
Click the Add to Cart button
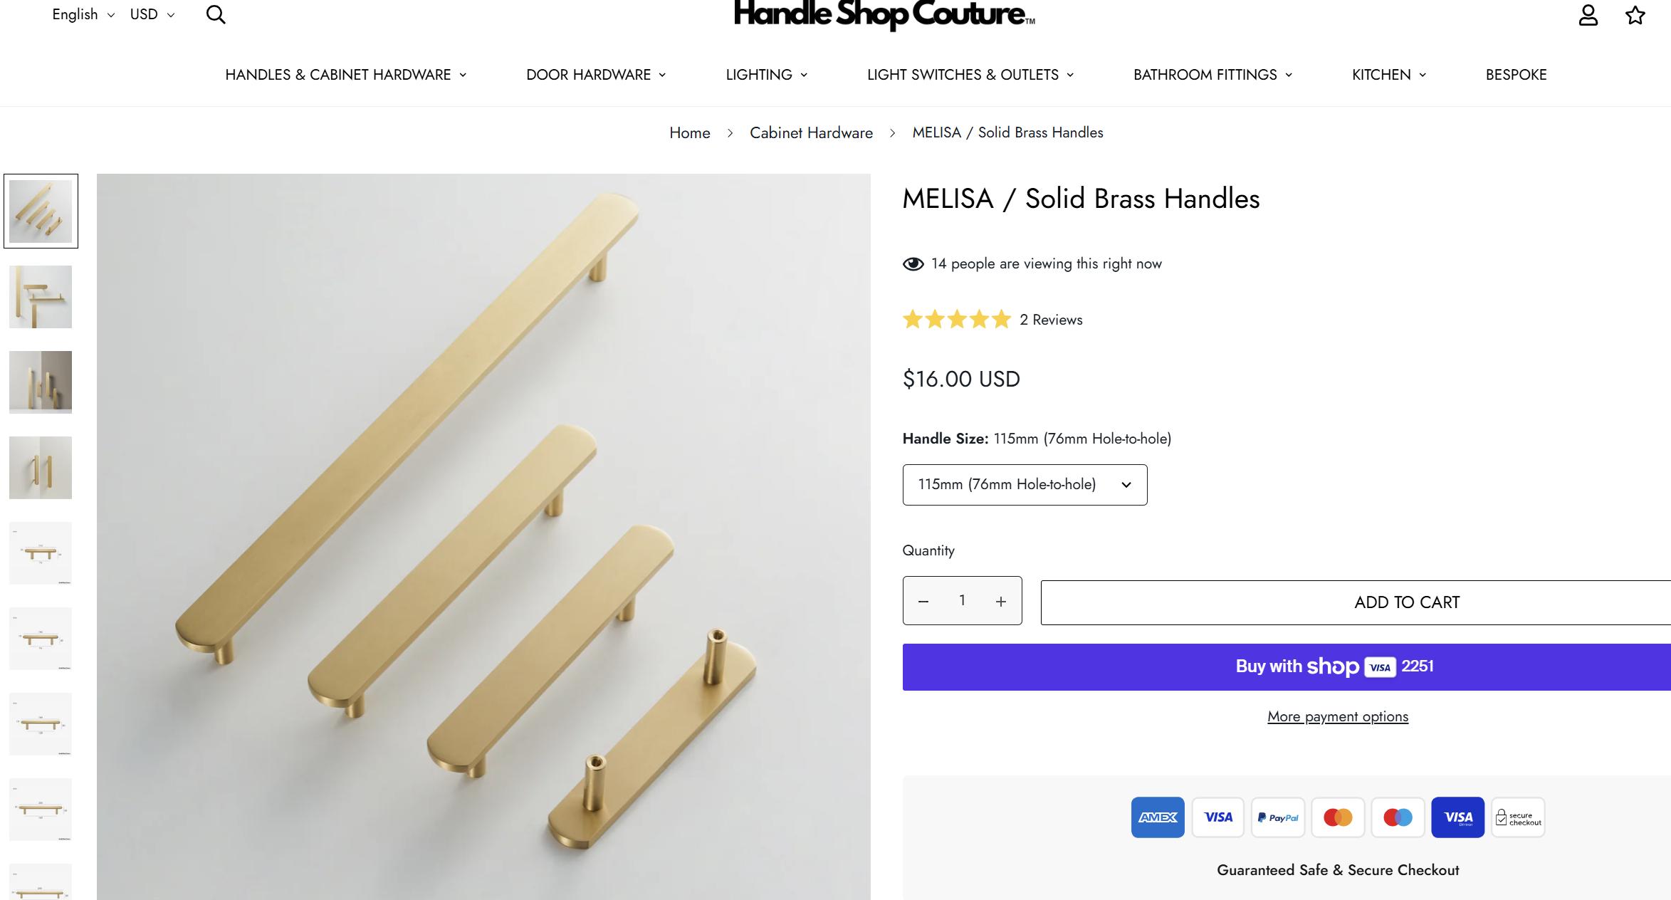tap(1406, 602)
